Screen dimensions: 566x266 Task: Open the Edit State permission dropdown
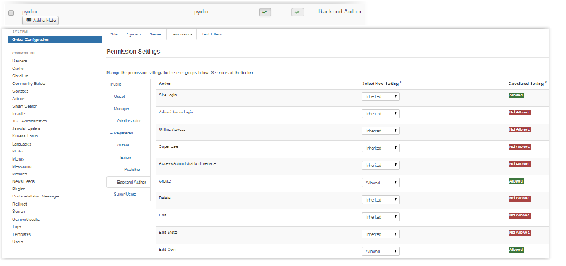[381, 234]
